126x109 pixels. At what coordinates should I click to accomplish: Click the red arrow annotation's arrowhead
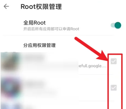click(103, 56)
